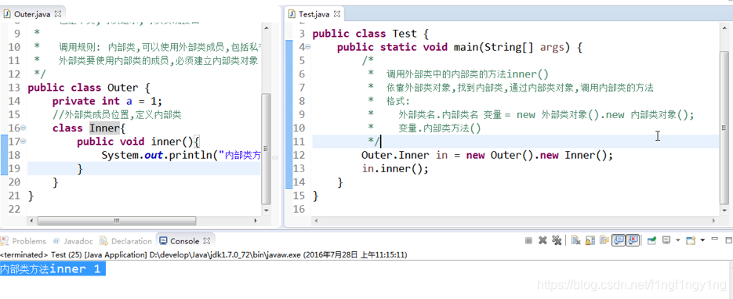Collapse the main method fold at line 4
The height and width of the screenshot is (299, 733).
307,47
